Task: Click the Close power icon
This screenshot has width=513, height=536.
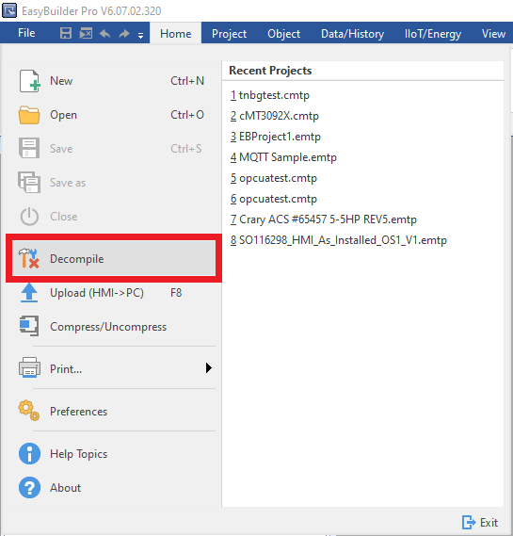Action: pyautogui.click(x=29, y=216)
